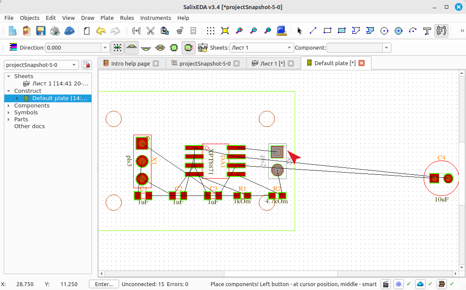Toggle second pressed chip component mode
This screenshot has height=290, width=466.
(189, 47)
